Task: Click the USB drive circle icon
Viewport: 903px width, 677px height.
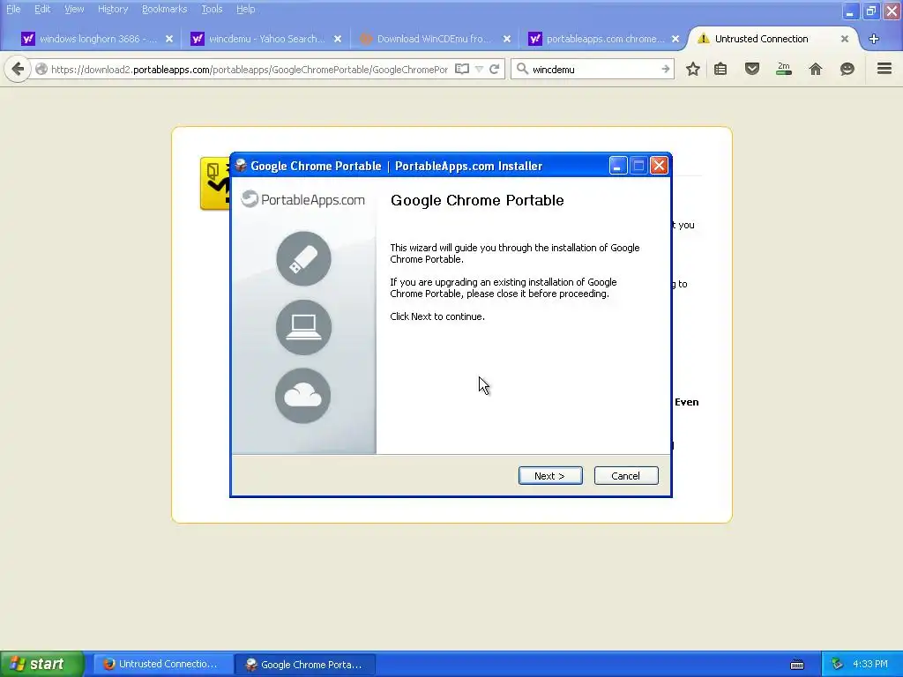Action: pos(303,258)
